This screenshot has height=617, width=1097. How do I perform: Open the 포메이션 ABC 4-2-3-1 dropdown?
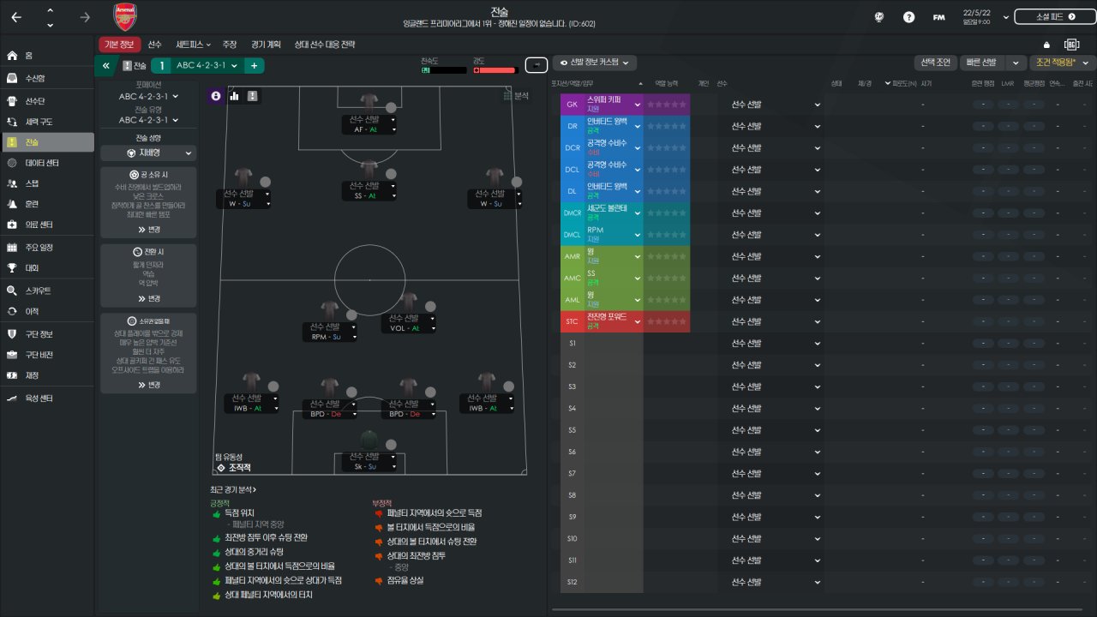(x=148, y=97)
